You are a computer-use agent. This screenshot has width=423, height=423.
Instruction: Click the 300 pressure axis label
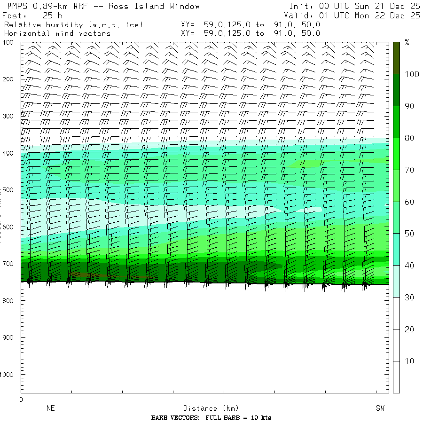coord(8,116)
